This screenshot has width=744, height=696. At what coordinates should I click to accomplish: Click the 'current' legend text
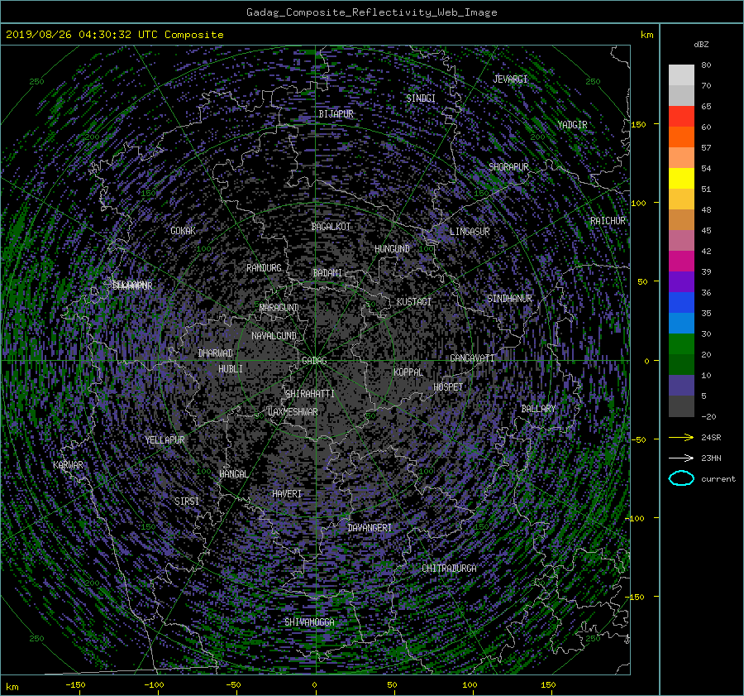pos(718,479)
